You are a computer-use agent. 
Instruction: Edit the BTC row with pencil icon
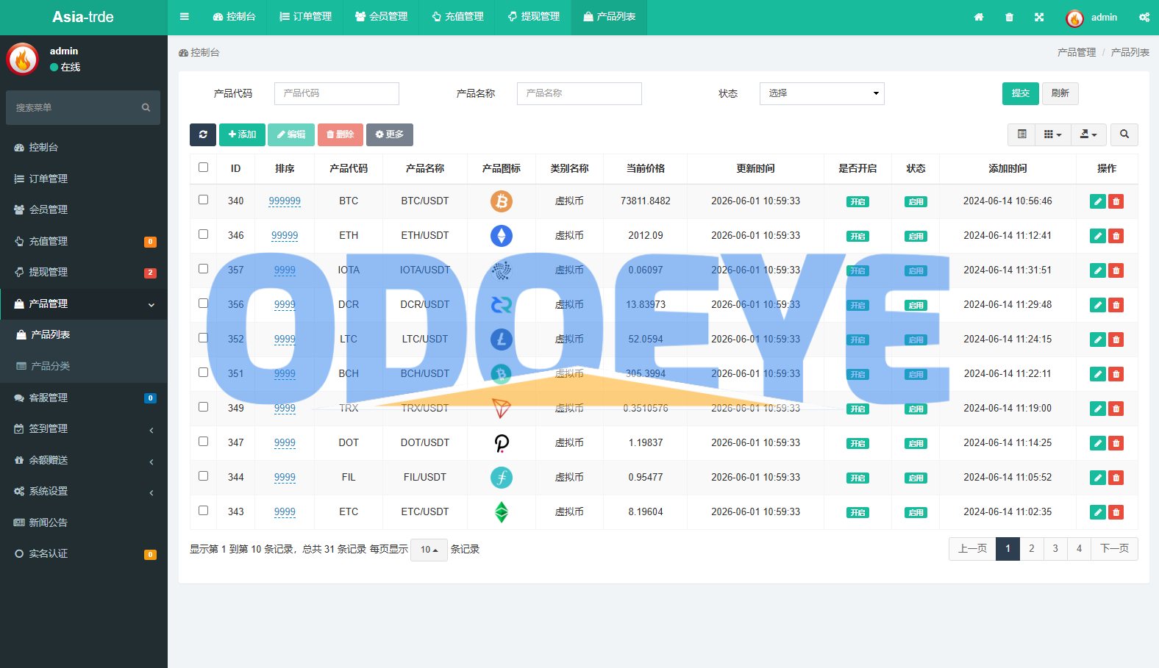click(1098, 201)
